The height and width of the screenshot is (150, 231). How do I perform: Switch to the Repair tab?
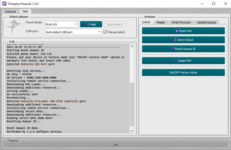point(161,22)
